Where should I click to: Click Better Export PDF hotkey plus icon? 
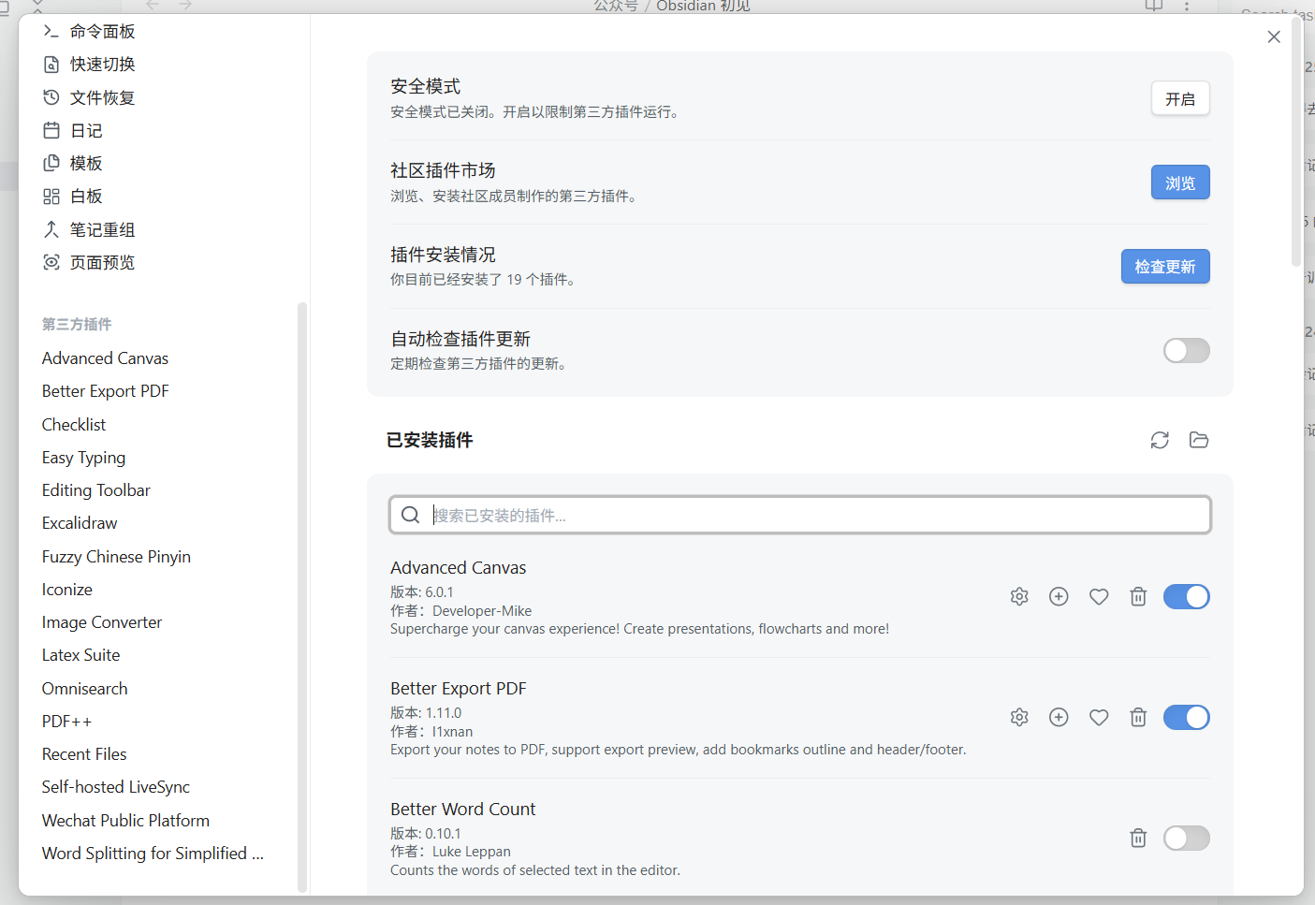[x=1059, y=717]
